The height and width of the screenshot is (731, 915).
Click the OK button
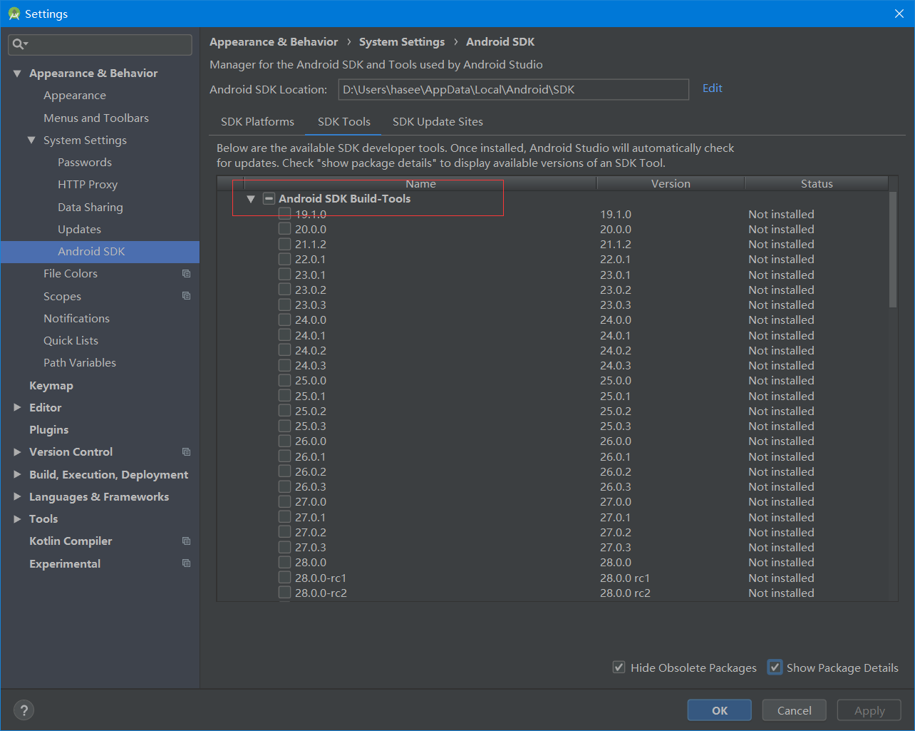click(x=720, y=710)
